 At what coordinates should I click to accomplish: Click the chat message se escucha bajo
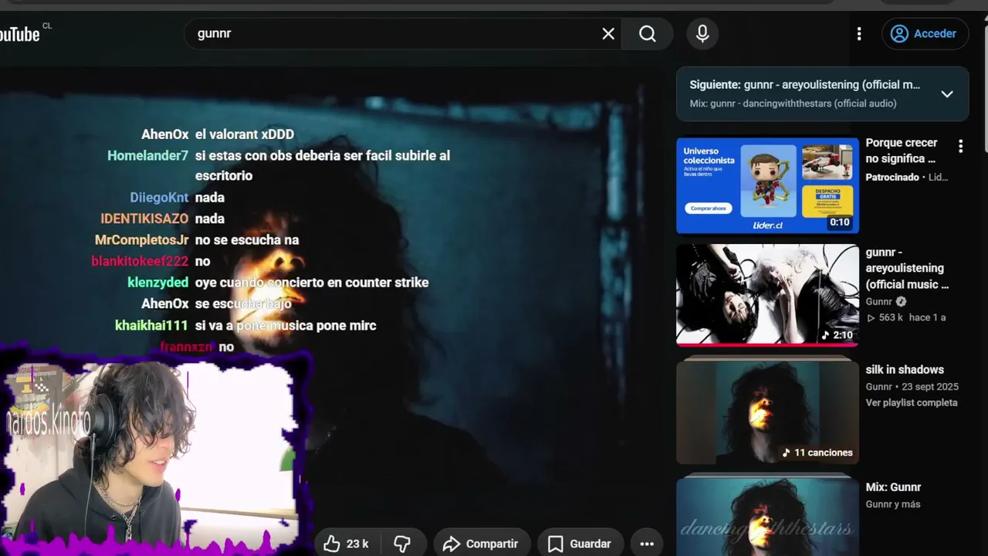point(243,303)
